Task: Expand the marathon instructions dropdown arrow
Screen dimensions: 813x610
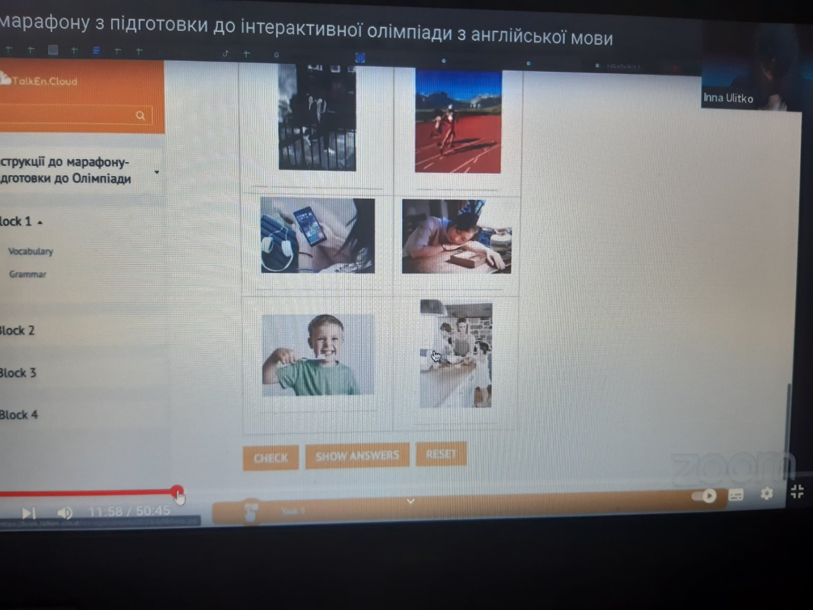Action: pos(157,172)
